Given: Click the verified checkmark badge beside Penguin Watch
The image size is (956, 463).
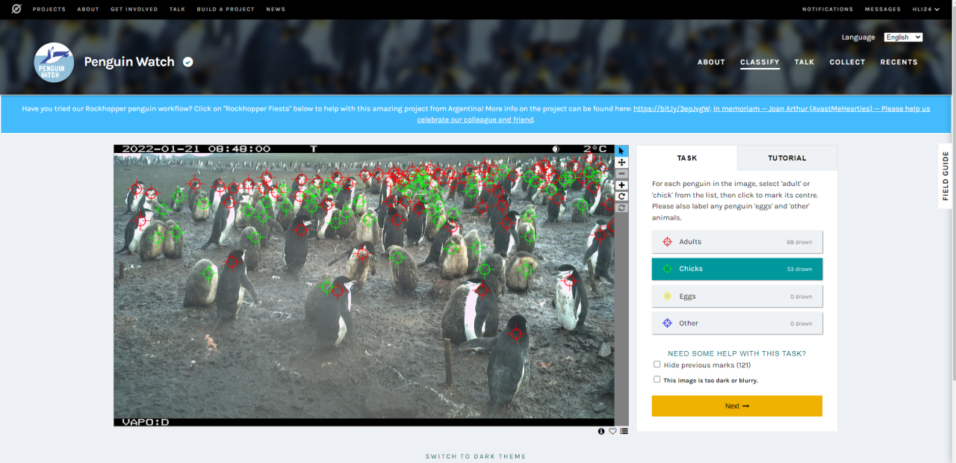Looking at the screenshot, I should click(x=188, y=62).
